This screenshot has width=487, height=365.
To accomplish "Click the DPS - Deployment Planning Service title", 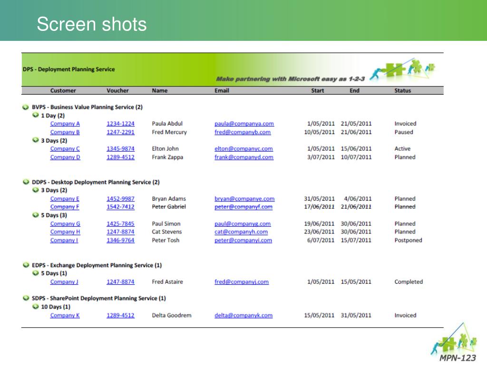I will (68, 69).
